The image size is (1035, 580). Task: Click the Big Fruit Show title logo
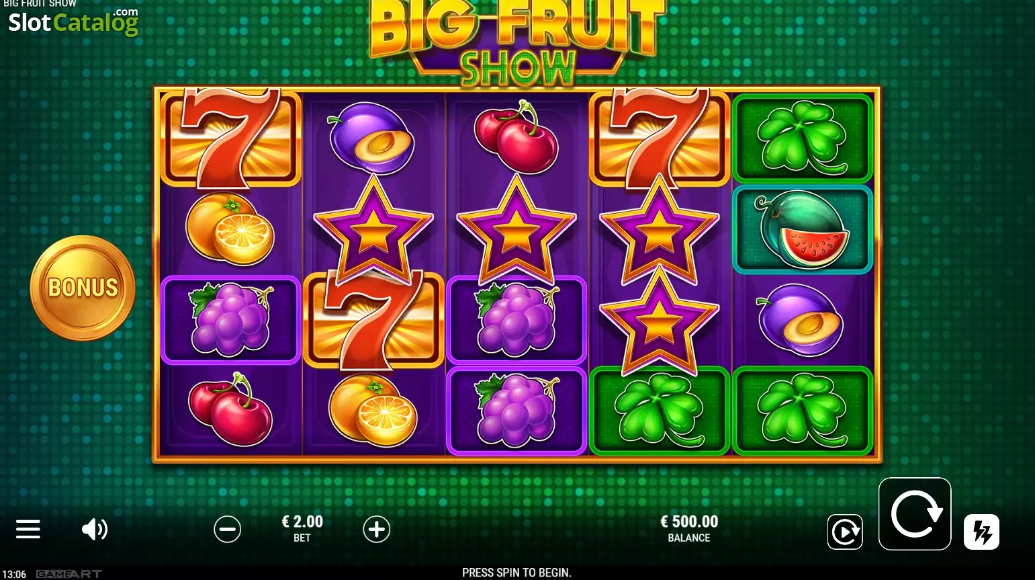(517, 42)
